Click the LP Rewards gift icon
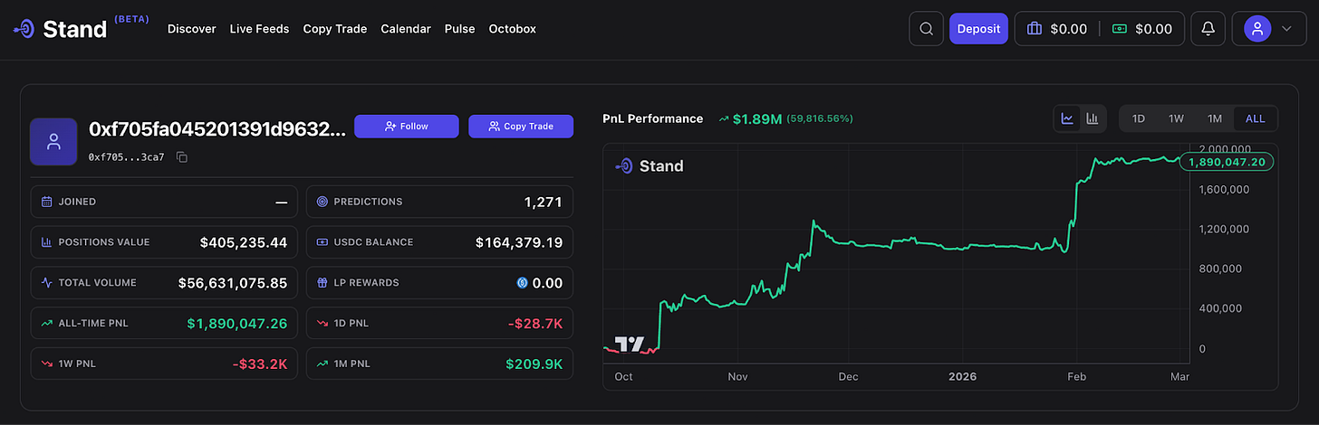This screenshot has height=425, width=1319. 323,283
